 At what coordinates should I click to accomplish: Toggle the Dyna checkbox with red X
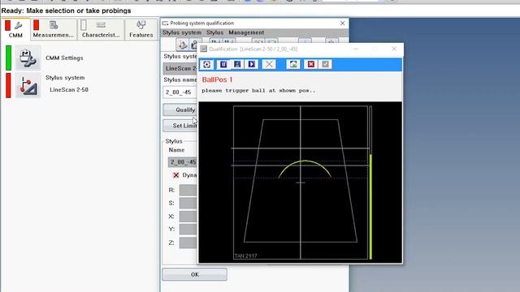click(176, 175)
